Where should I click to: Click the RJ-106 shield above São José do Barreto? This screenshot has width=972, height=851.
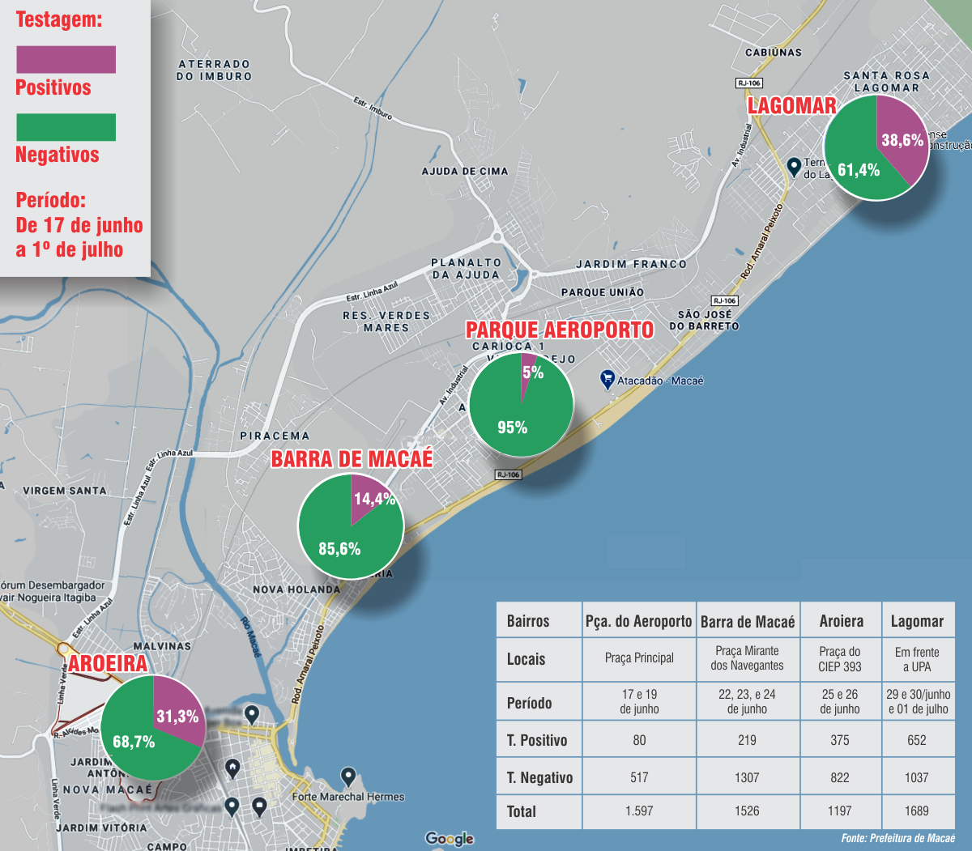click(x=724, y=300)
